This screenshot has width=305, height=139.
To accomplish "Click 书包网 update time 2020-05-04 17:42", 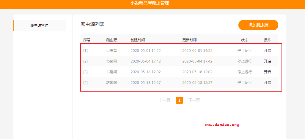I will pyautogui.click(x=197, y=61).
